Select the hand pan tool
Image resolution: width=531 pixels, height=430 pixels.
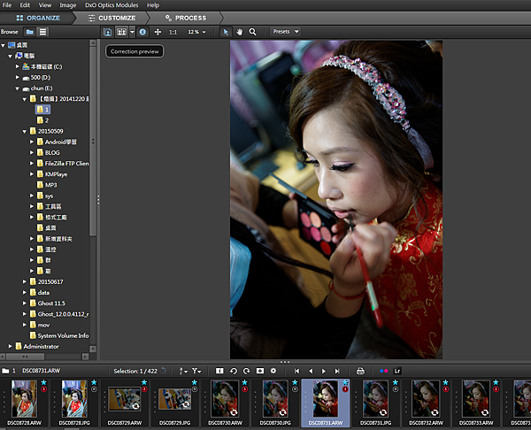tap(239, 32)
